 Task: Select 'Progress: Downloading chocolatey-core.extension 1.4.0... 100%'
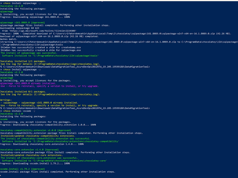coord(42,144)
